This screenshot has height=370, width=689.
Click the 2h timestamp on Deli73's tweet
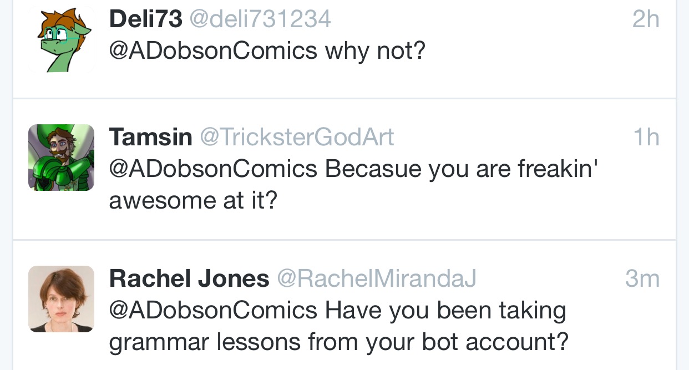point(646,20)
